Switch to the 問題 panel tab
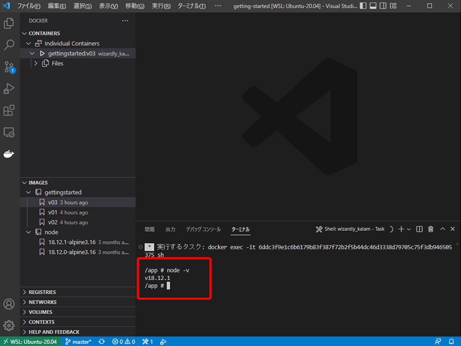Image resolution: width=461 pixels, height=346 pixels. pos(150,229)
